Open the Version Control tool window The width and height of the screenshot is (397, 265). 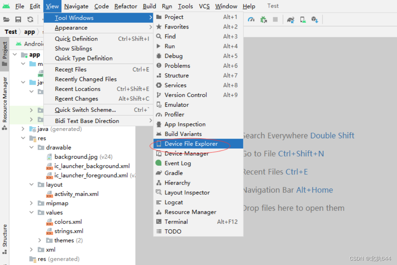pos(198,95)
